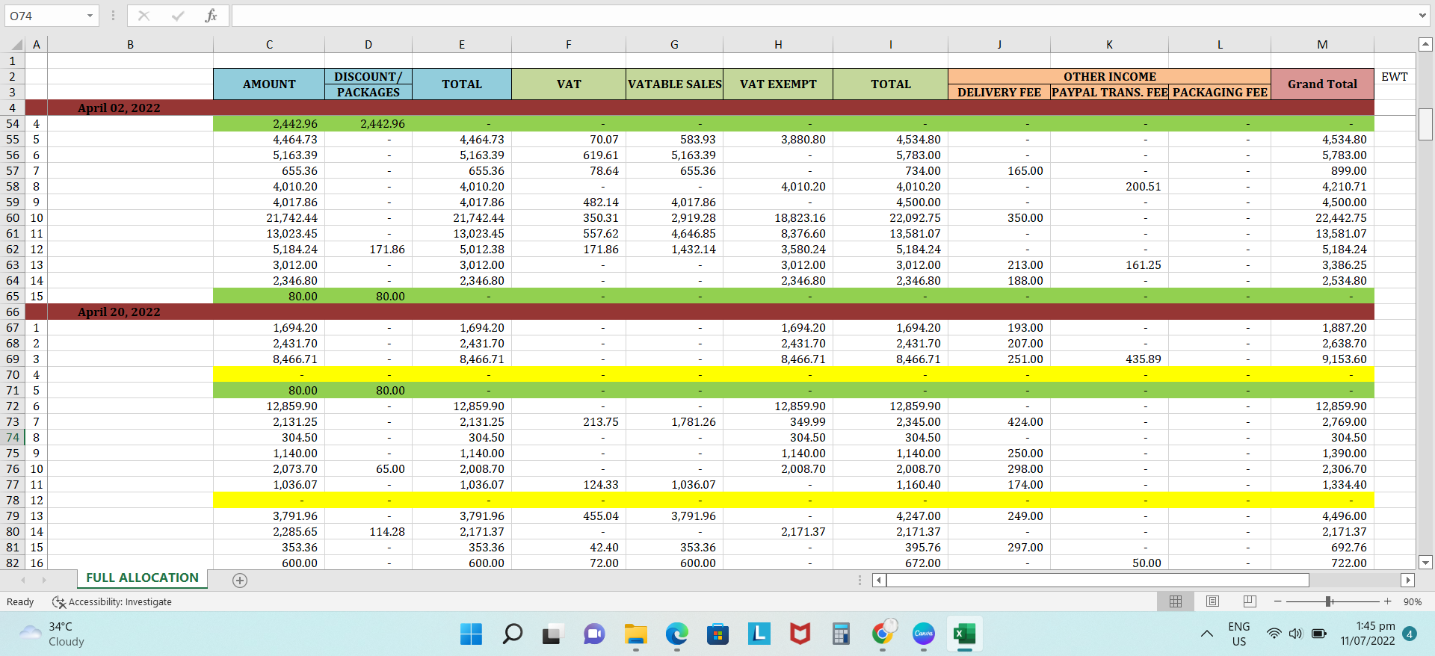Open the blue L app on taskbar

point(759,634)
